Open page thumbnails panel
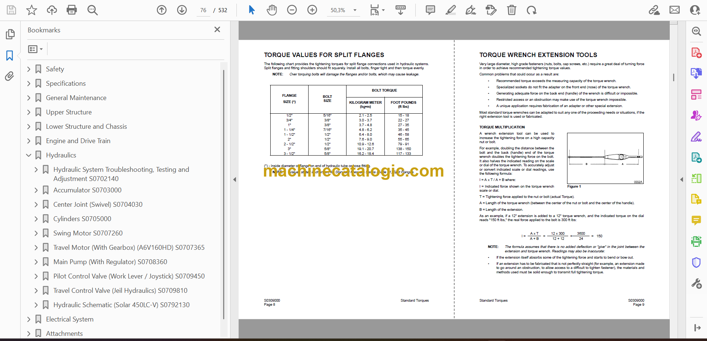 point(10,34)
